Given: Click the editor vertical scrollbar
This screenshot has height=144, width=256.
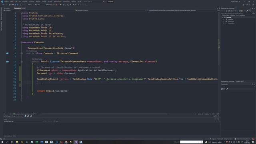Looking at the screenshot, I should pyautogui.click(x=219, y=62).
